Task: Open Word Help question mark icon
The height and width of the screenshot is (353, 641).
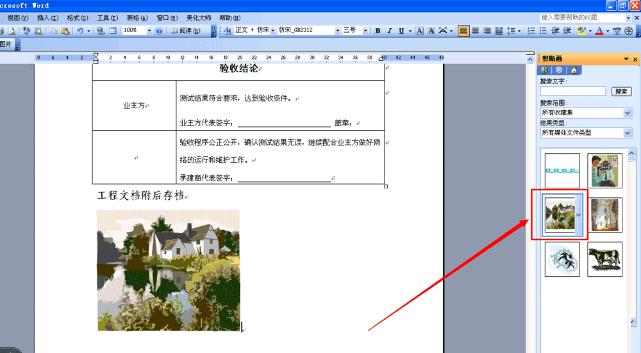Action: (159, 31)
